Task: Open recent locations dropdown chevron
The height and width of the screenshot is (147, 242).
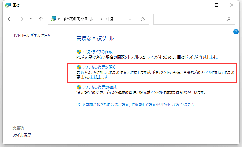Action: click(x=31, y=19)
